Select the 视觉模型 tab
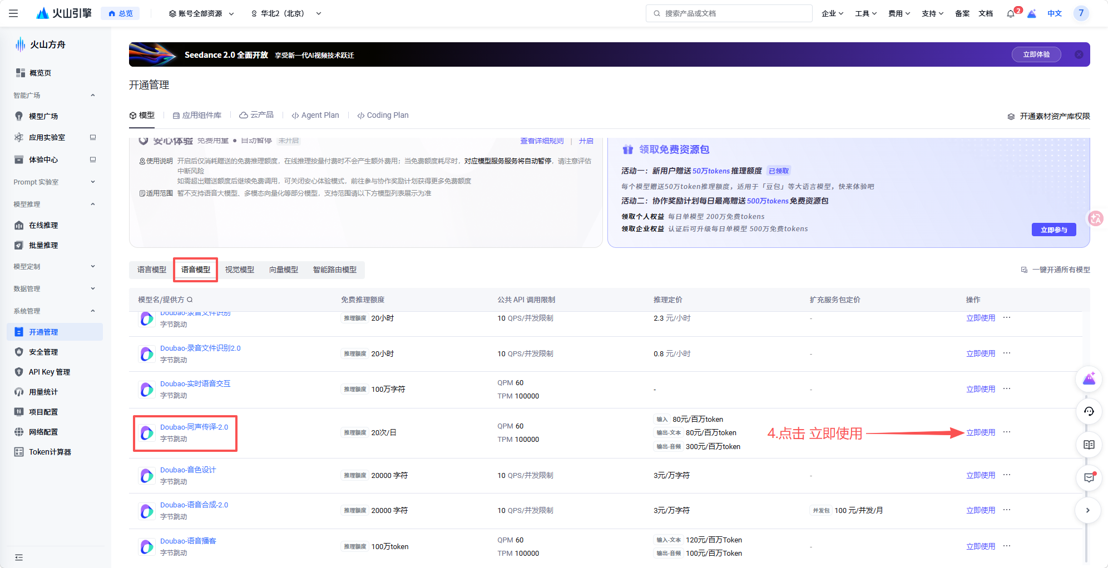 240,270
